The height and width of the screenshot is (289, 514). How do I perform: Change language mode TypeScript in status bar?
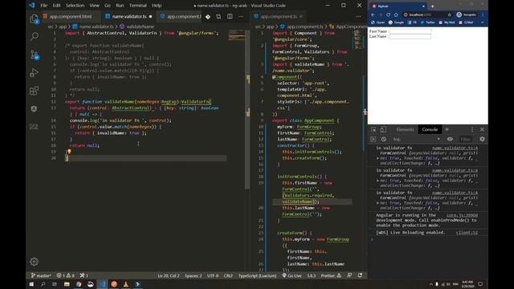pyautogui.click(x=257, y=275)
